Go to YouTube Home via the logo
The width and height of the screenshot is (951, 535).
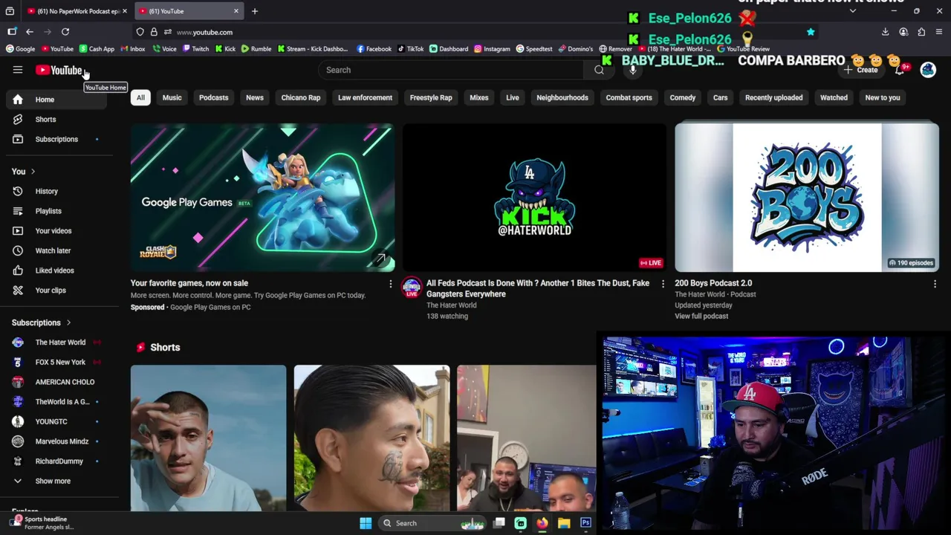coord(59,70)
